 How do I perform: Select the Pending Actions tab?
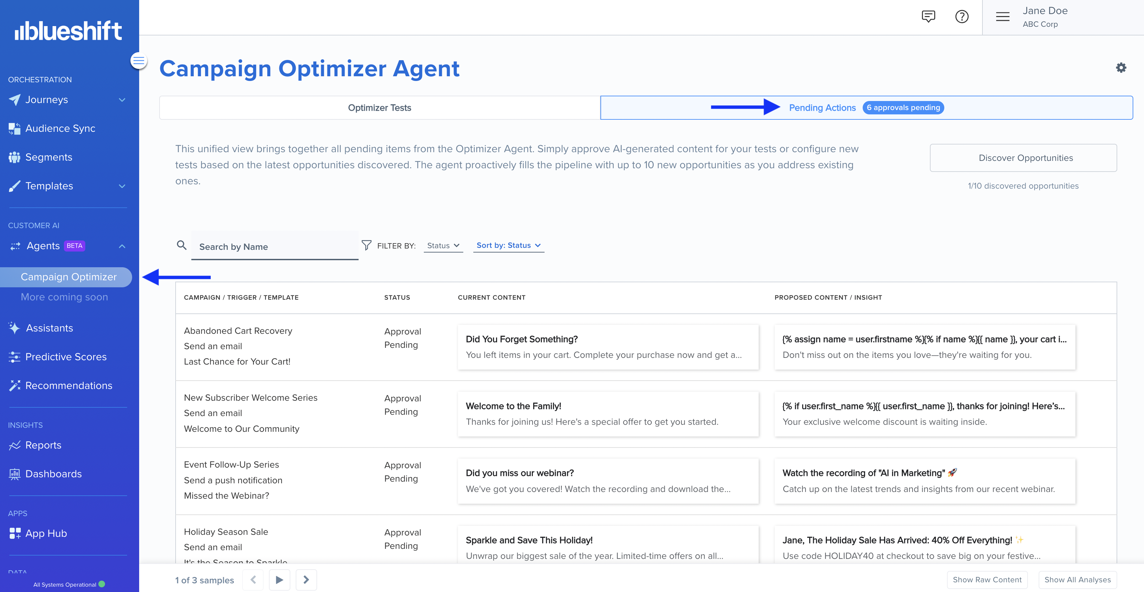[822, 107]
